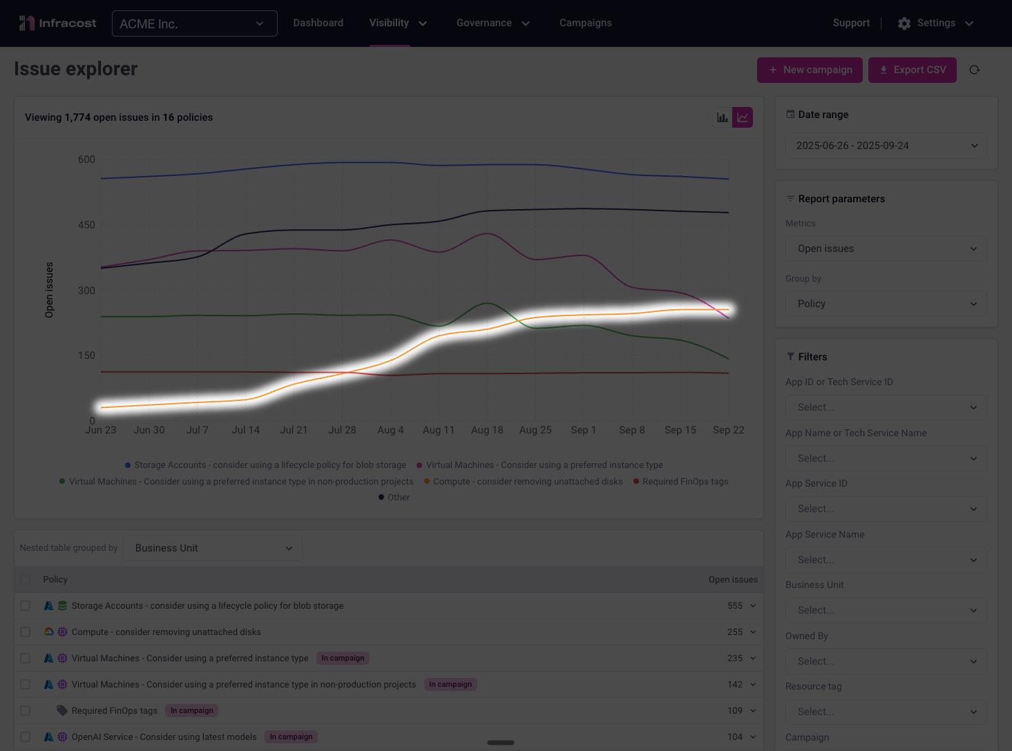The image size is (1012, 751).
Task: Go to the Campaigns tab
Action: 585,23
